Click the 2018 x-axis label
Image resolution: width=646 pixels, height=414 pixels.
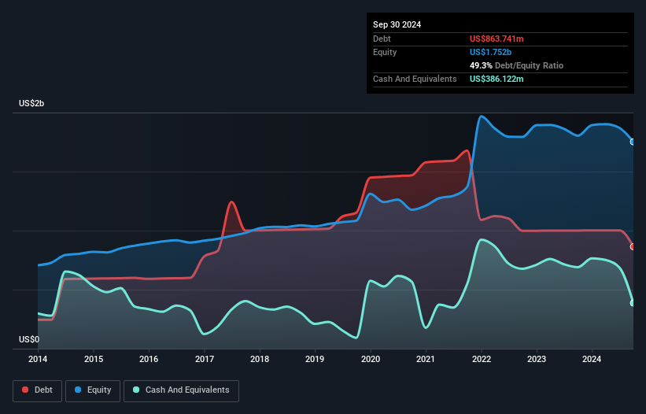tap(260, 359)
